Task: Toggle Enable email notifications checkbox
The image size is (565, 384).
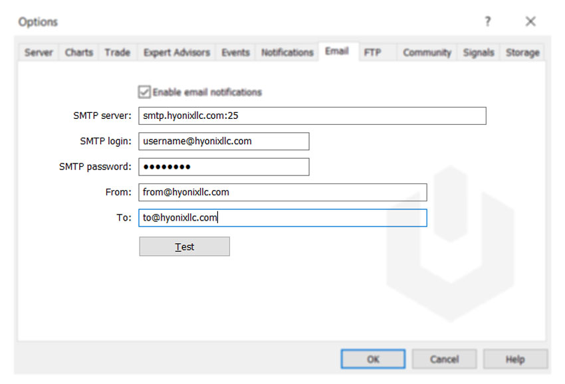Action: 144,92
